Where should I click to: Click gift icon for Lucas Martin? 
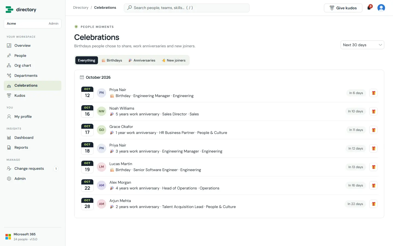click(x=373, y=167)
